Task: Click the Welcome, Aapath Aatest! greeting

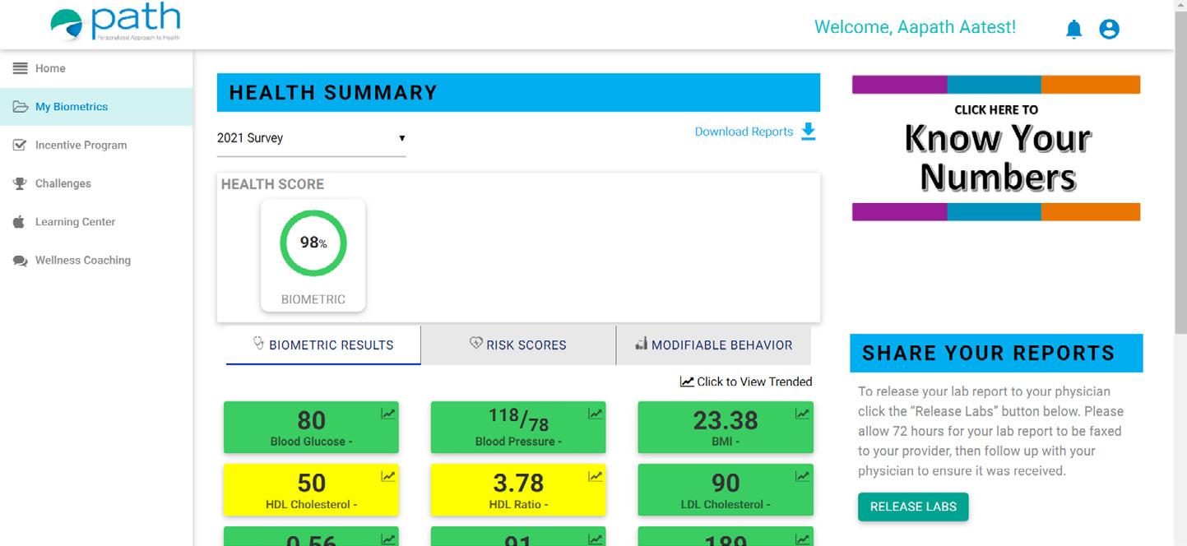Action: coord(915,27)
